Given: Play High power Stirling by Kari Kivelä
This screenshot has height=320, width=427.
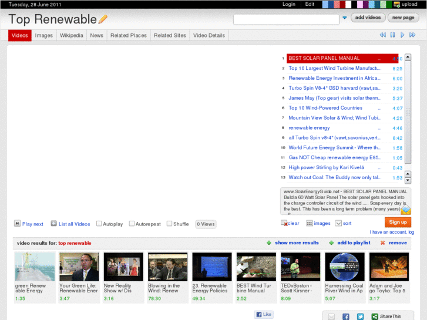Looking at the screenshot, I should [x=326, y=167].
